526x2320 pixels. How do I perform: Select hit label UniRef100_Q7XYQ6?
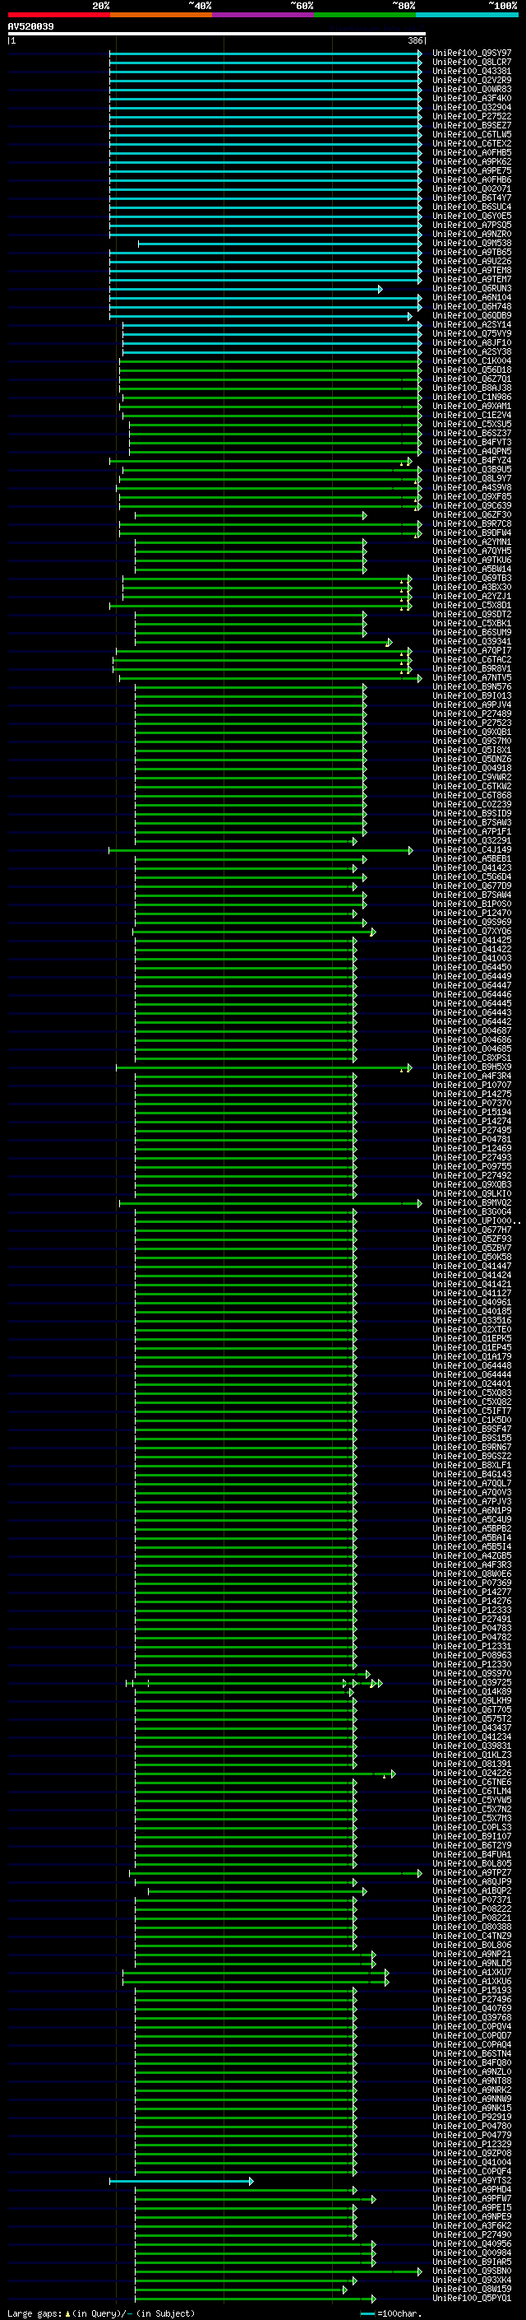tap(472, 932)
